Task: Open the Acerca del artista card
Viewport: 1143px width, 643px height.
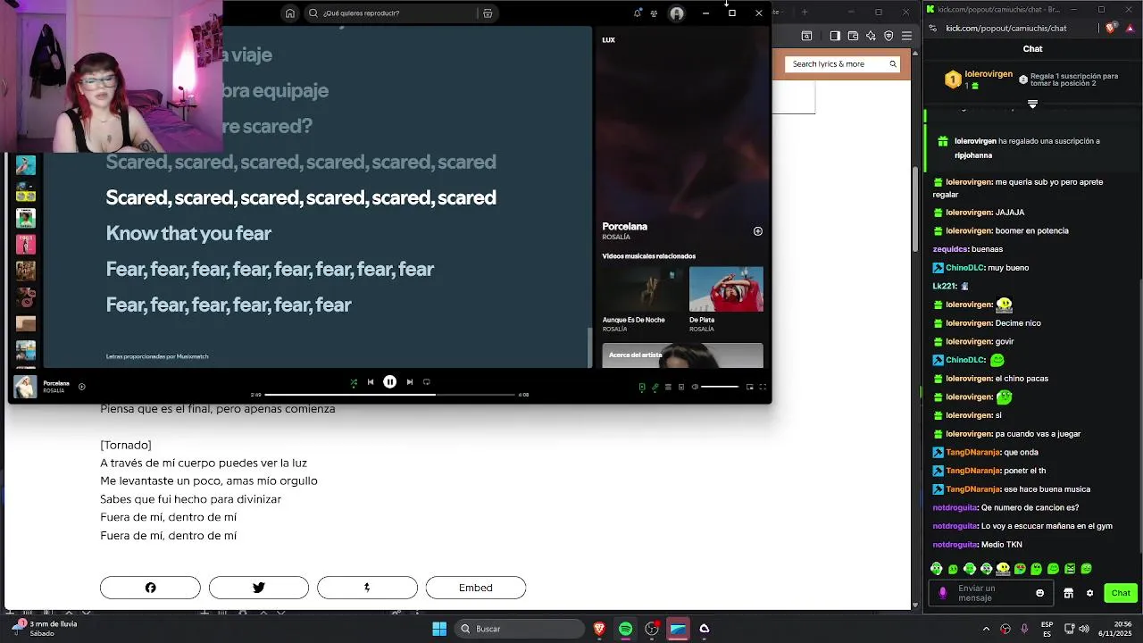Action: click(682, 355)
